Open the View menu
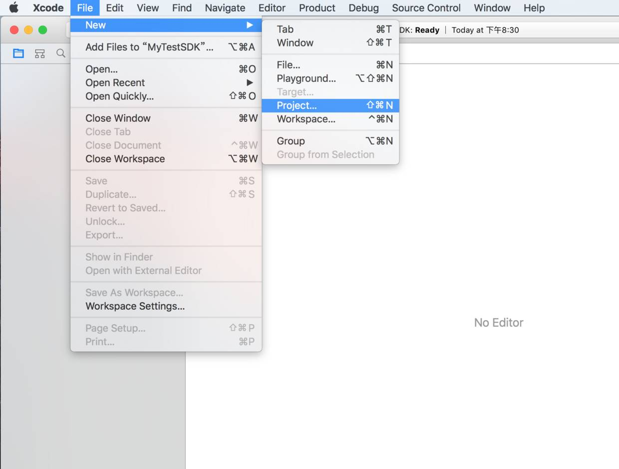Image resolution: width=619 pixels, height=469 pixels. 148,8
